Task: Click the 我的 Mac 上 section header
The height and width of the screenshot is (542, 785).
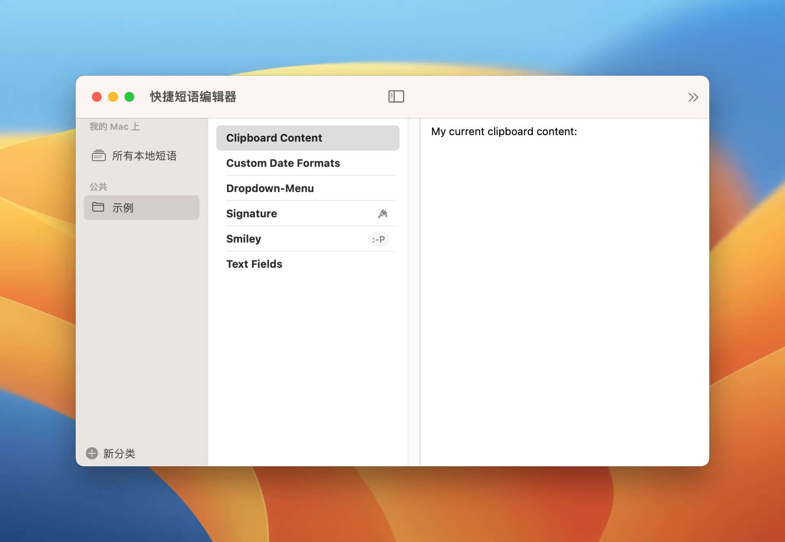Action: pos(115,126)
